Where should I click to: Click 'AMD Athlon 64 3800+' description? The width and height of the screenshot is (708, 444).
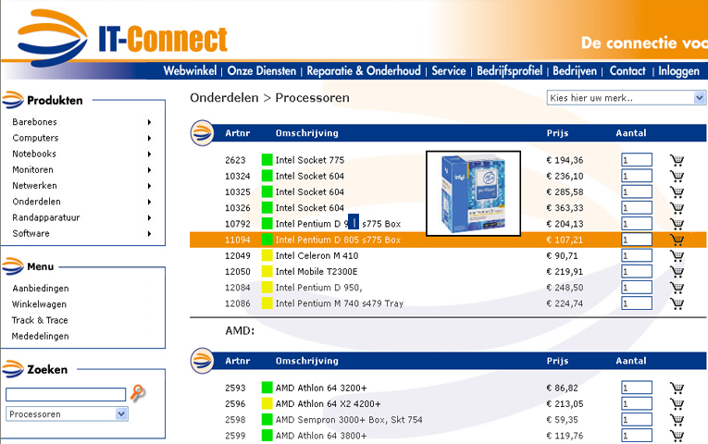pyautogui.click(x=321, y=436)
